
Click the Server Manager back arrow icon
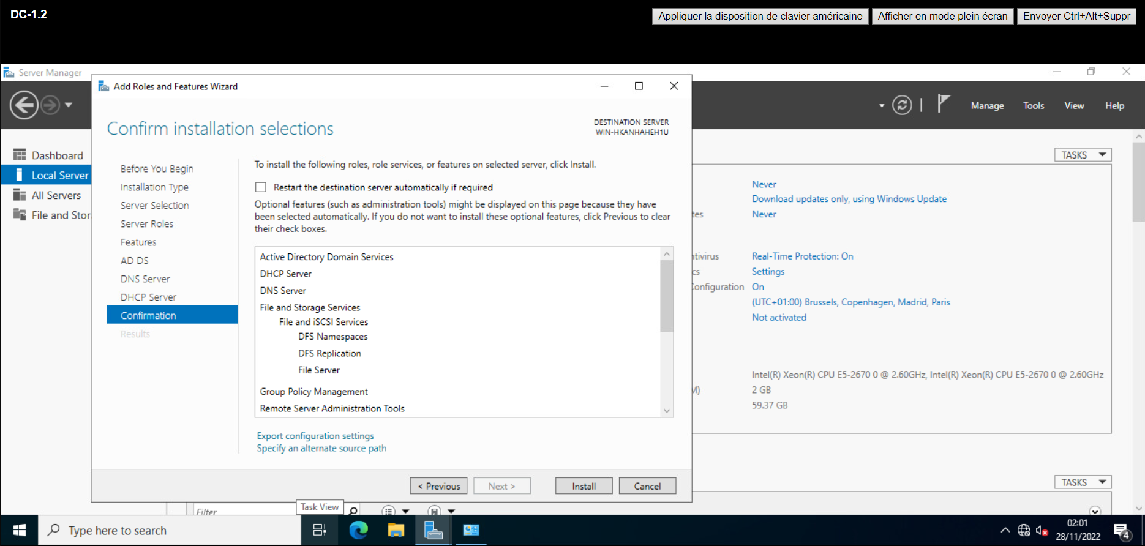24,105
